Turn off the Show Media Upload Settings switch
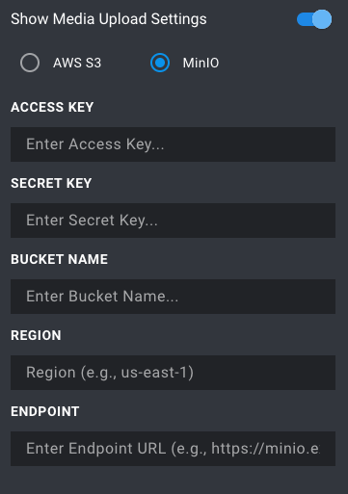Image resolution: width=348 pixels, height=494 pixels. 314,19
